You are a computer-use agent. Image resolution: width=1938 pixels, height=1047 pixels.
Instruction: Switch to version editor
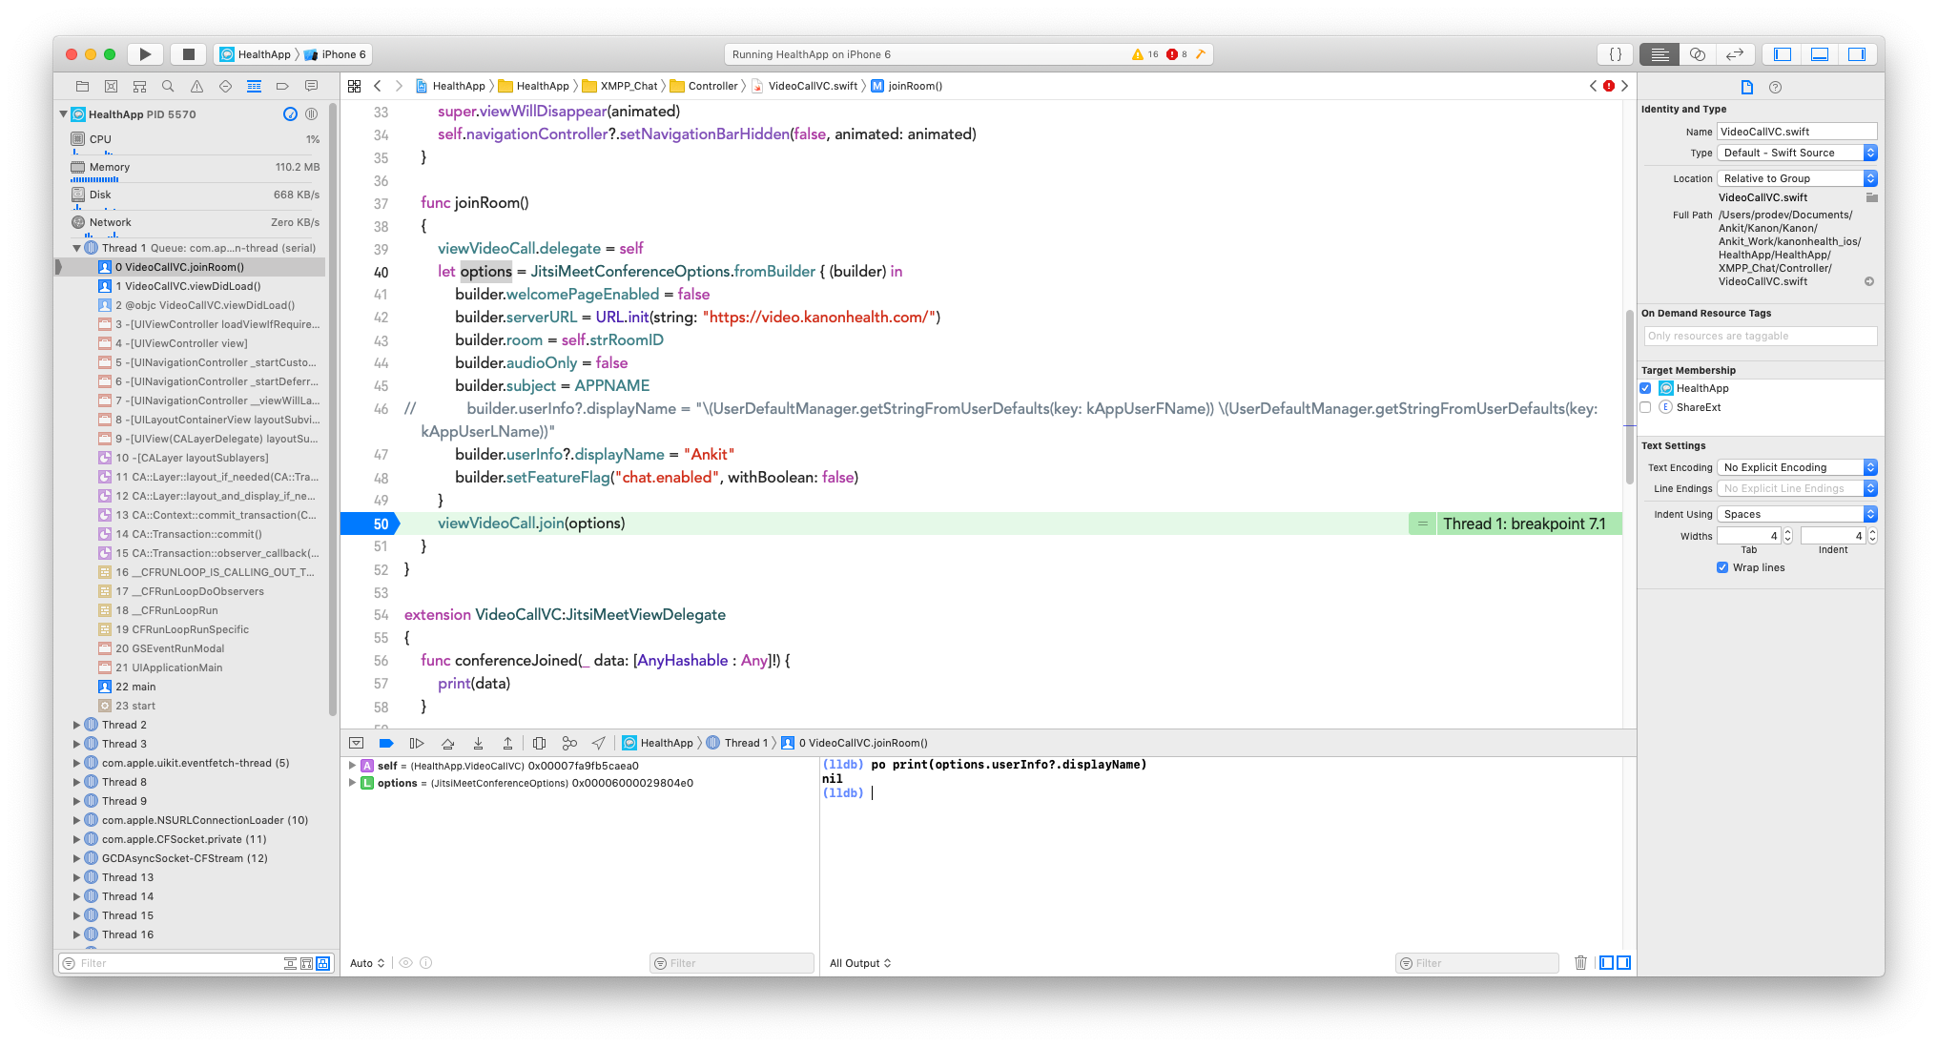tap(1735, 54)
